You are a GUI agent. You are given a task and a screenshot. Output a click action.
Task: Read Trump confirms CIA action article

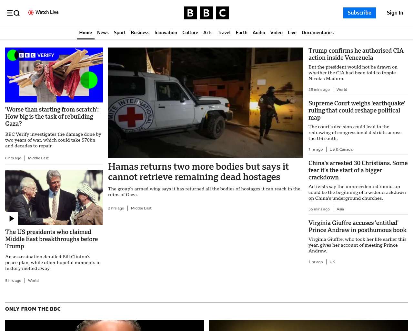coord(356,54)
